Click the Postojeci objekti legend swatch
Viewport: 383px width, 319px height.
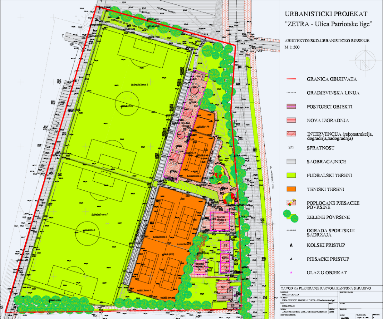click(291, 106)
